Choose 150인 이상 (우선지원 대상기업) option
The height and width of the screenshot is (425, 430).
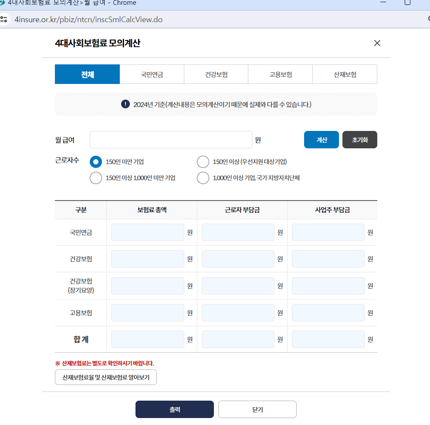click(x=203, y=161)
